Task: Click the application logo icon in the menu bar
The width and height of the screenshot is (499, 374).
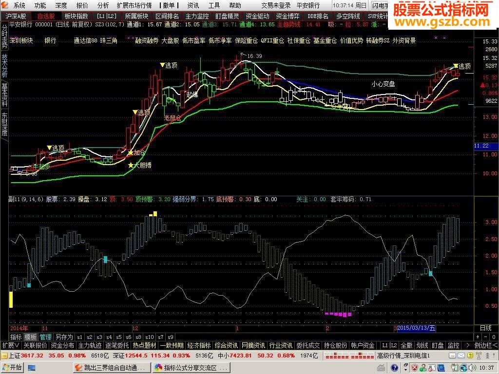Action: point(4,5)
